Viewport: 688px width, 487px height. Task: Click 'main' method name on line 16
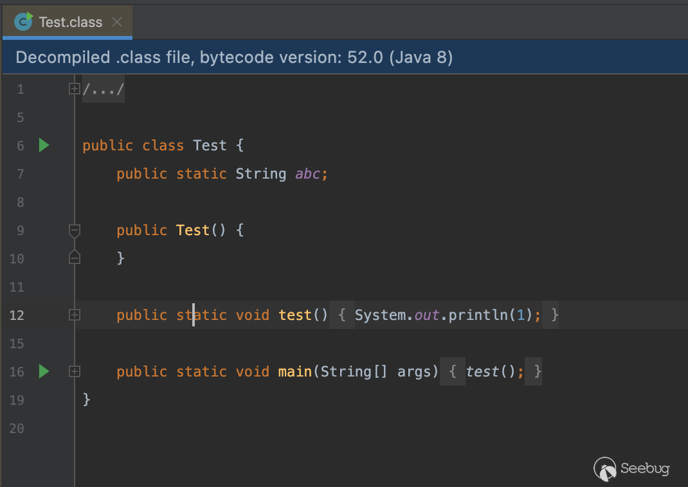pyautogui.click(x=295, y=371)
